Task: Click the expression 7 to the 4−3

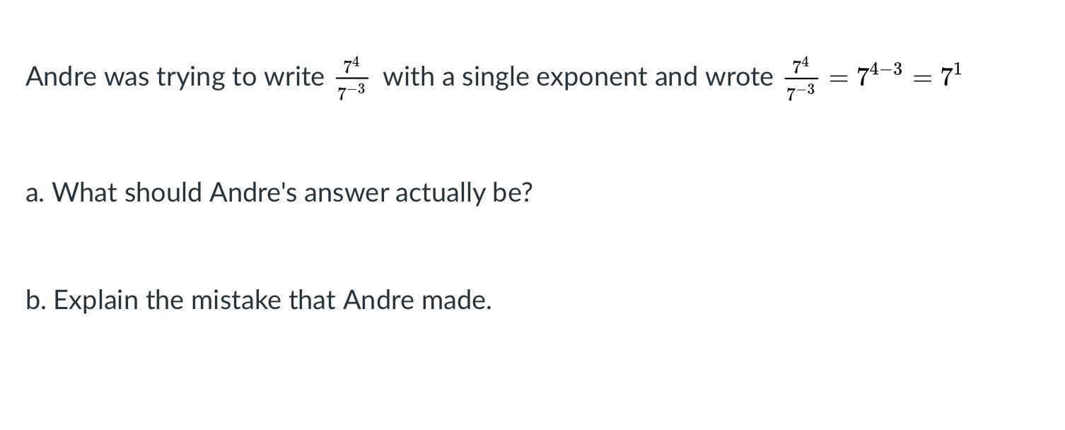Action: pyautogui.click(x=879, y=74)
